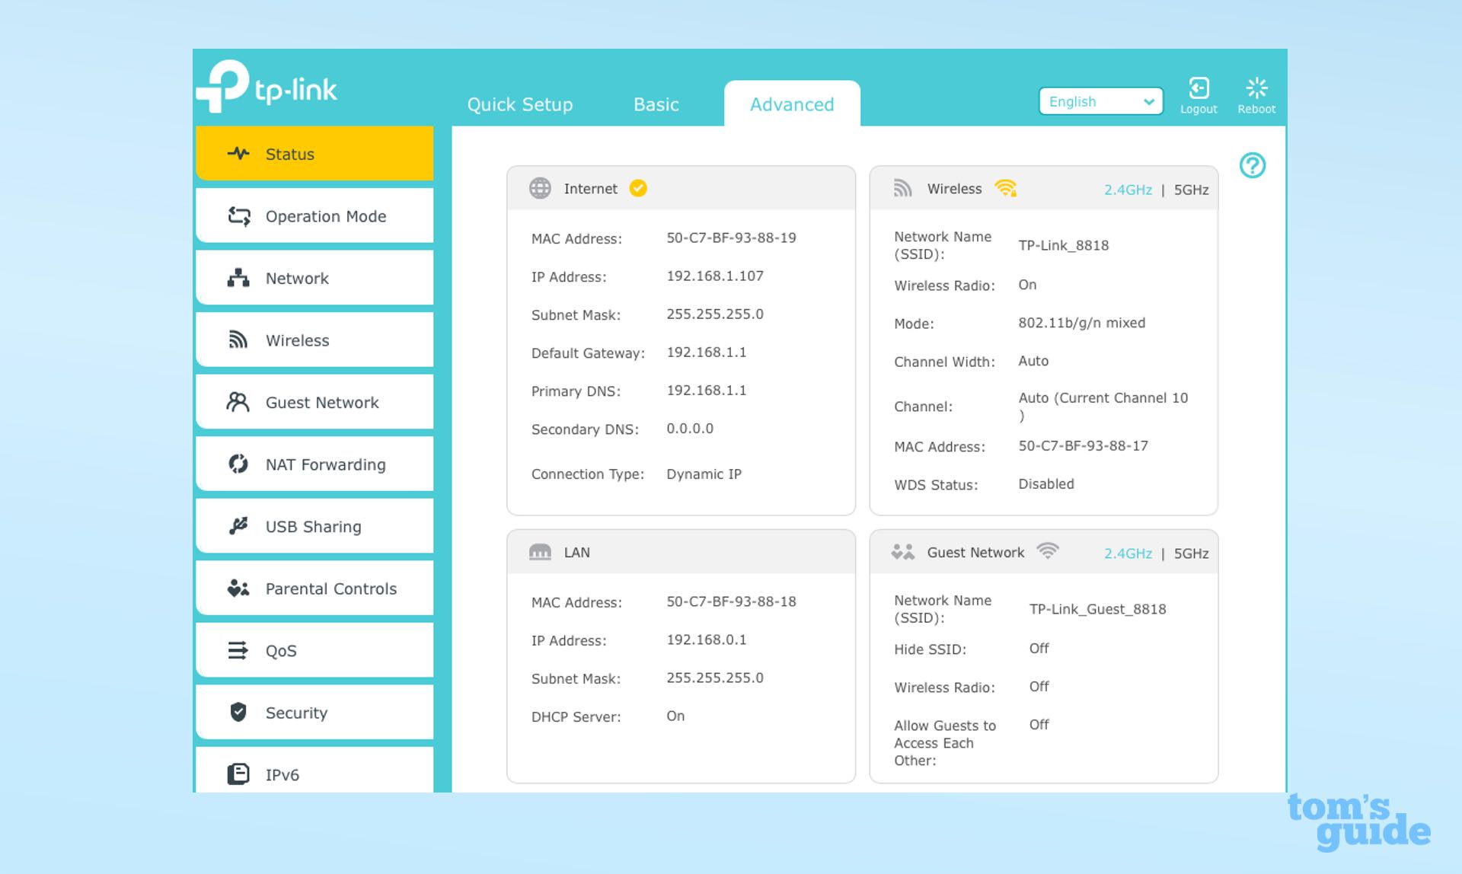1462x874 pixels.
Task: Click DHCP Server value On
Action: click(675, 716)
